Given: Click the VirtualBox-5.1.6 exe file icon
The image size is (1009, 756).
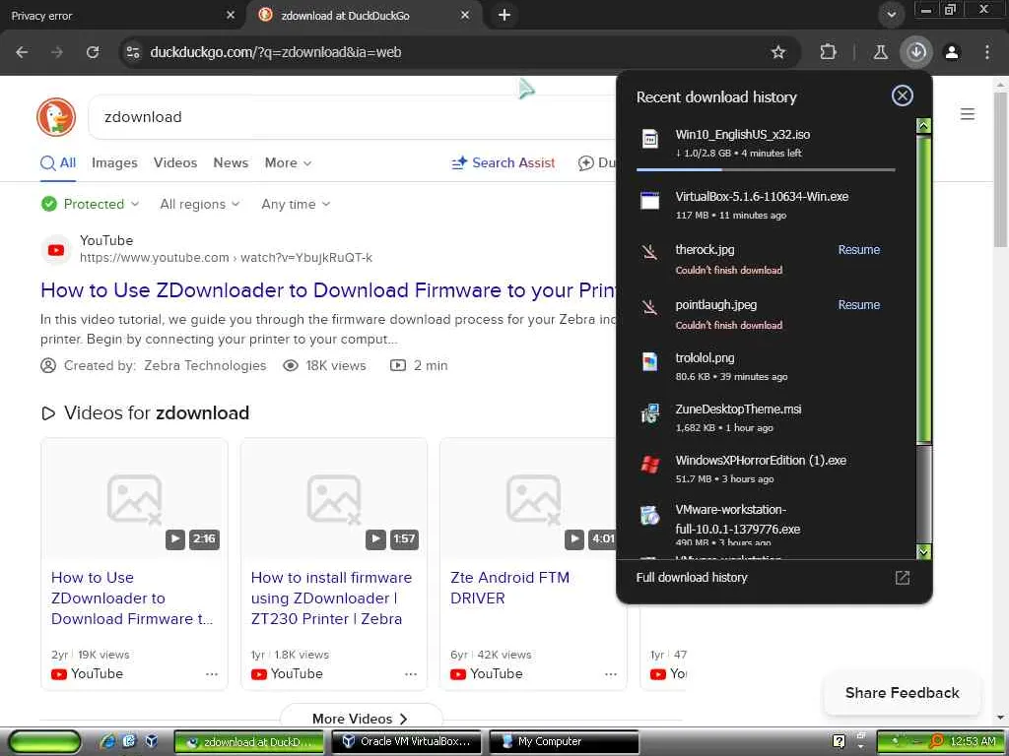Looking at the screenshot, I should tap(650, 201).
